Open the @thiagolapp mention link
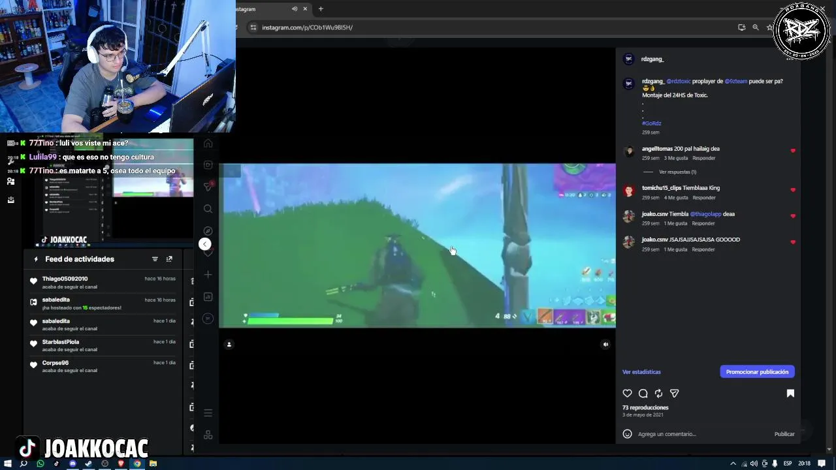836x470 pixels. click(x=705, y=214)
